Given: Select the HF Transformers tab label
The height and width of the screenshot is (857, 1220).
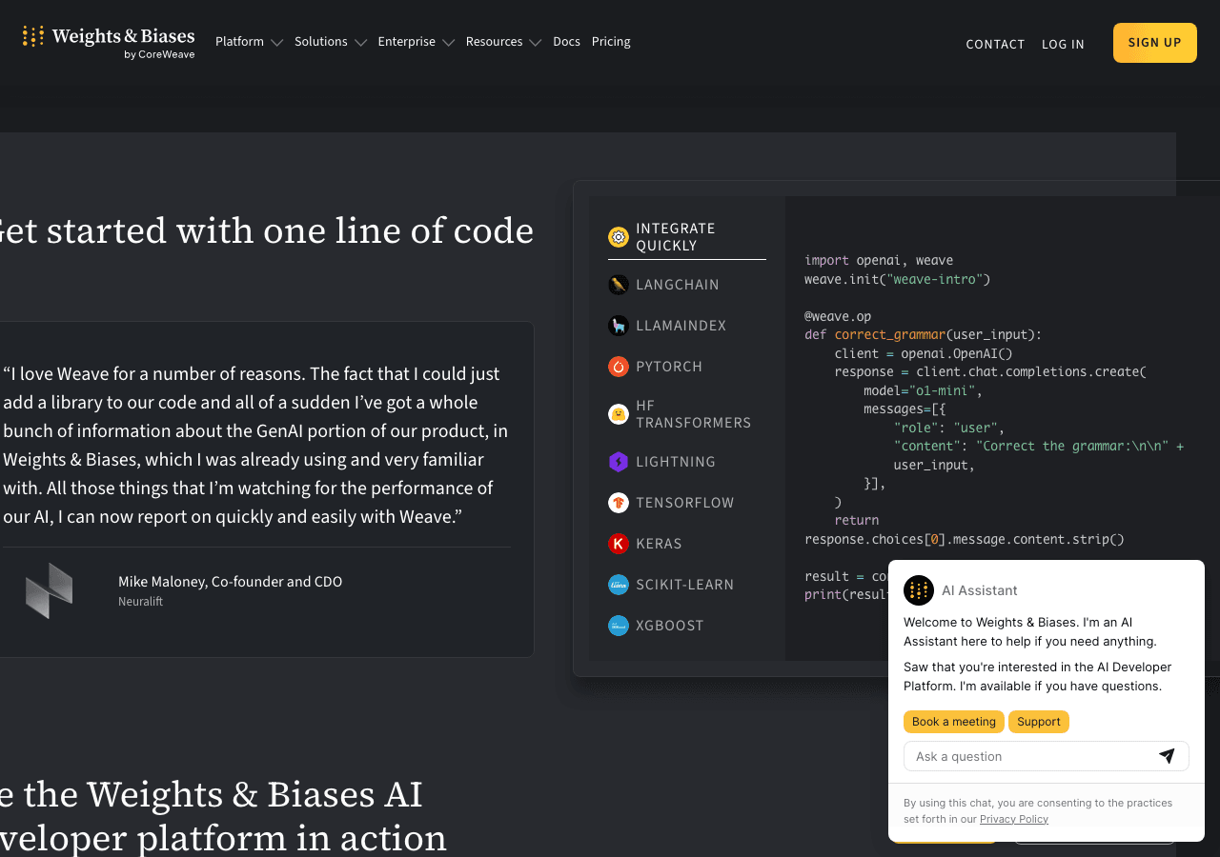Looking at the screenshot, I should pos(694,414).
